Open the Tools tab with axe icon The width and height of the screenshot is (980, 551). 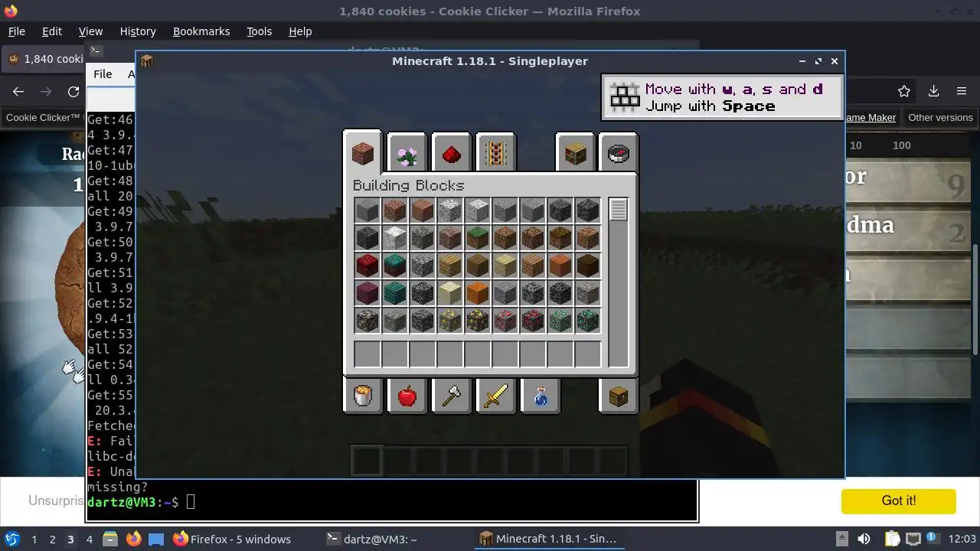click(x=451, y=396)
